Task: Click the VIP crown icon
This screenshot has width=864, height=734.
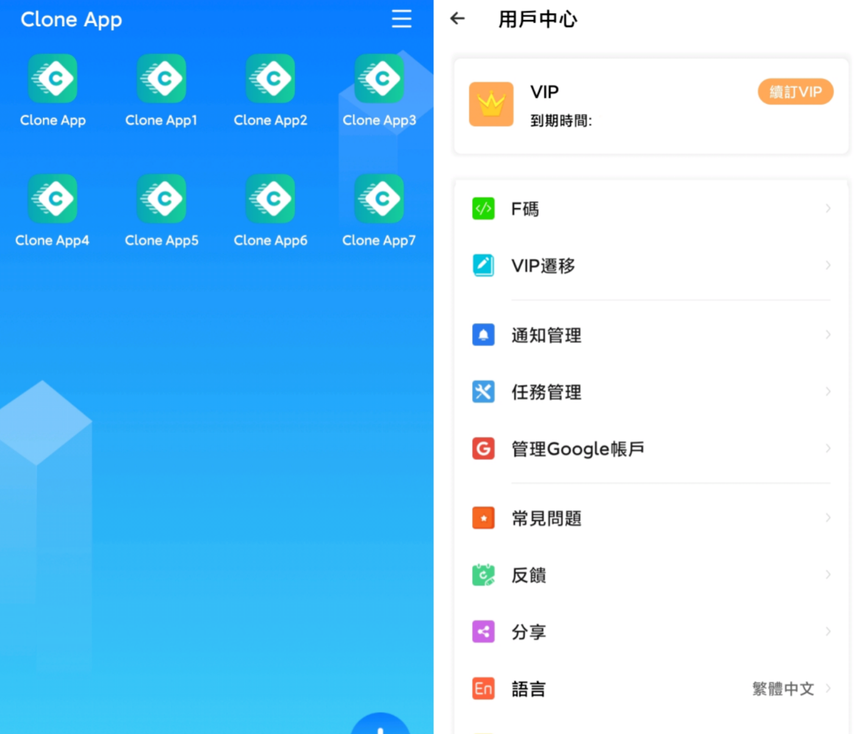Action: pyautogui.click(x=492, y=104)
